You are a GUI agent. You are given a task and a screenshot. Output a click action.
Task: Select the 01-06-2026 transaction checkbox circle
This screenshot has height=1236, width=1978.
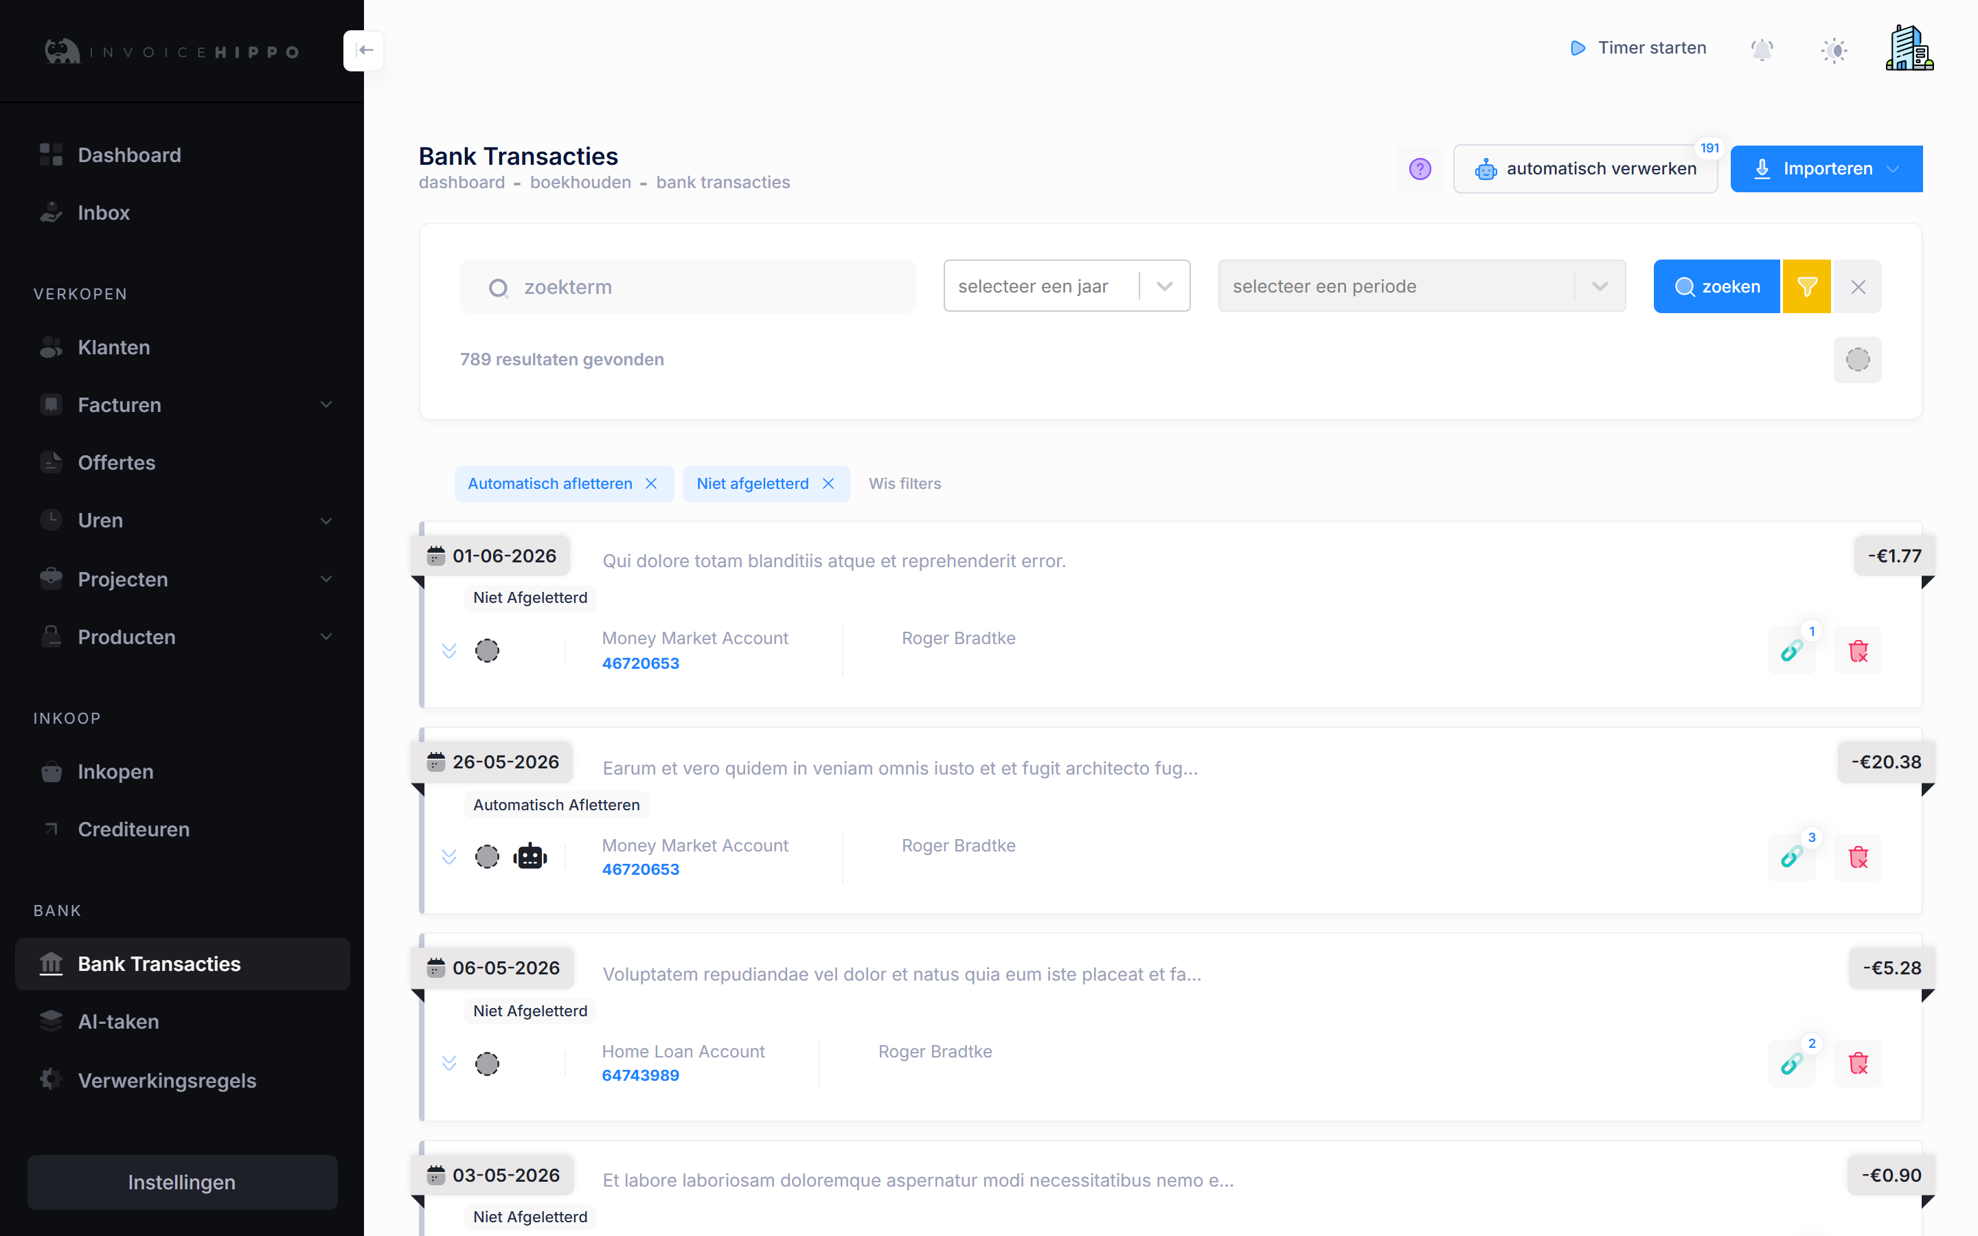tap(487, 651)
